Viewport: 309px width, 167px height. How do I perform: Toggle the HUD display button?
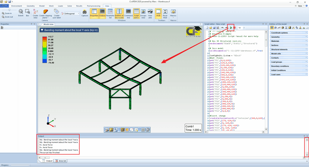(x=158, y=14)
